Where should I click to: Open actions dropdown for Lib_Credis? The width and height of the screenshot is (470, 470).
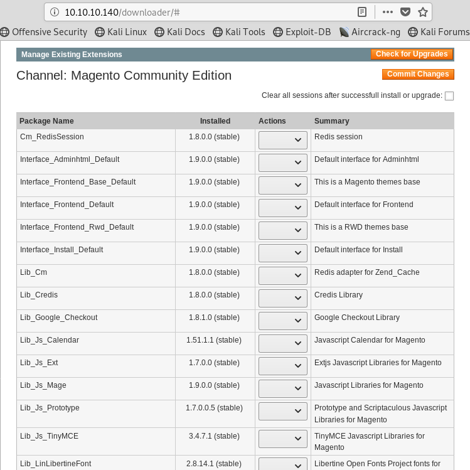coord(282,298)
